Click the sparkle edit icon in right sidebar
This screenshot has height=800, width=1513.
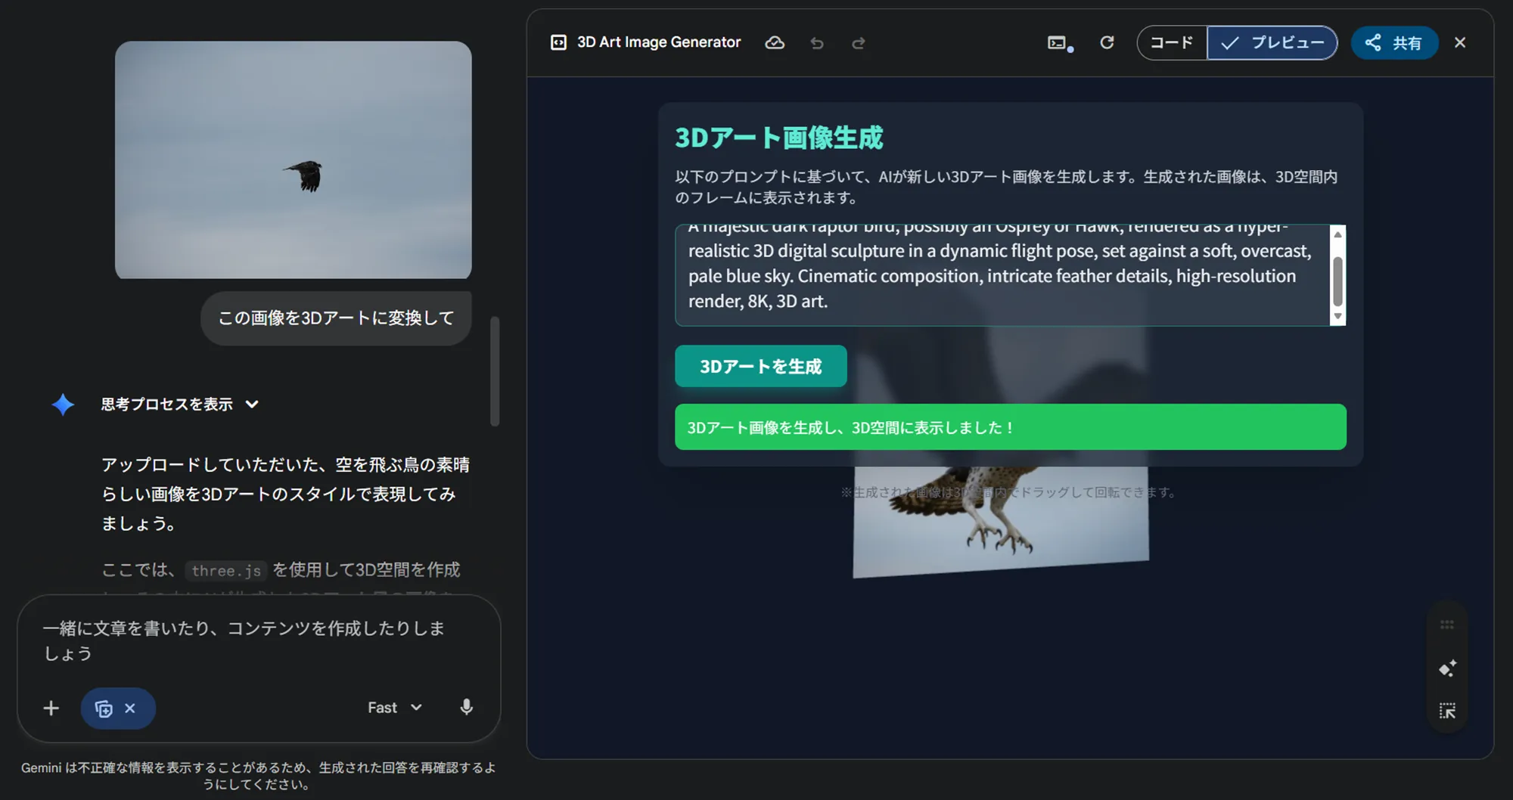(x=1447, y=668)
